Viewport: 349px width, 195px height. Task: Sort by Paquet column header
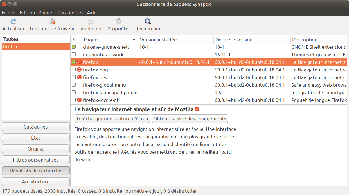[110, 40]
